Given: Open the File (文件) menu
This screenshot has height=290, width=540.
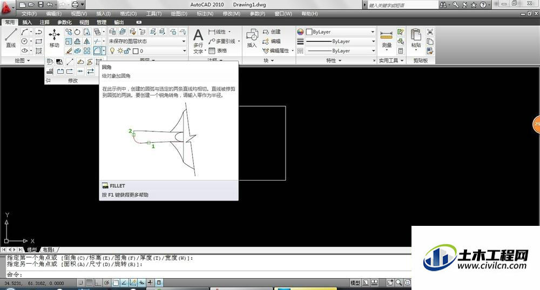Looking at the screenshot, I should 29,13.
